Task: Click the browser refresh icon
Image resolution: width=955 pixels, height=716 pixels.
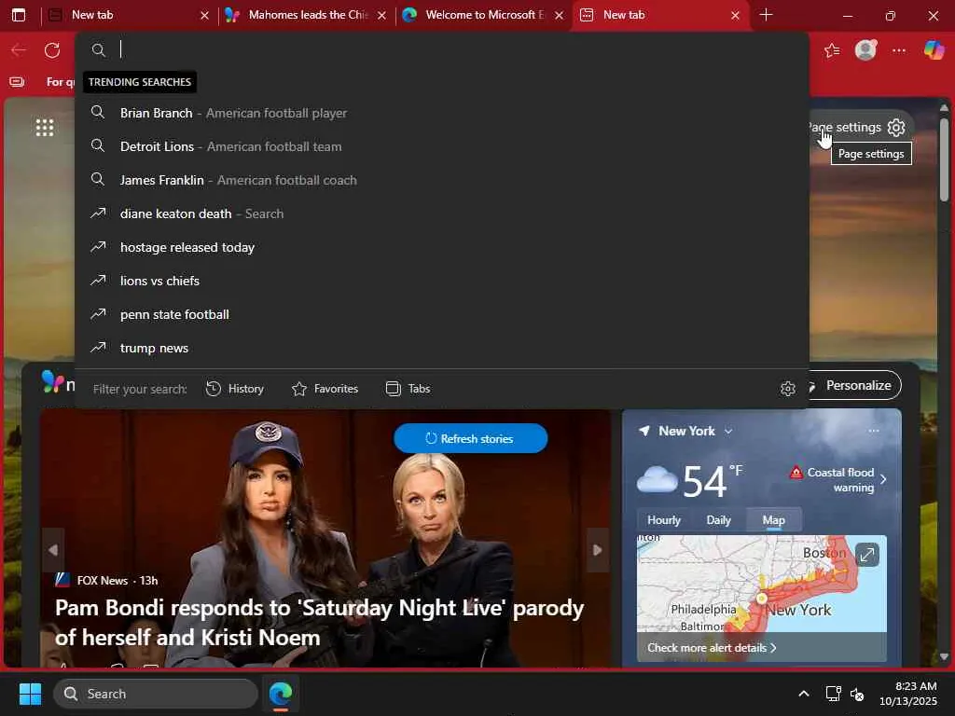Action: point(52,50)
